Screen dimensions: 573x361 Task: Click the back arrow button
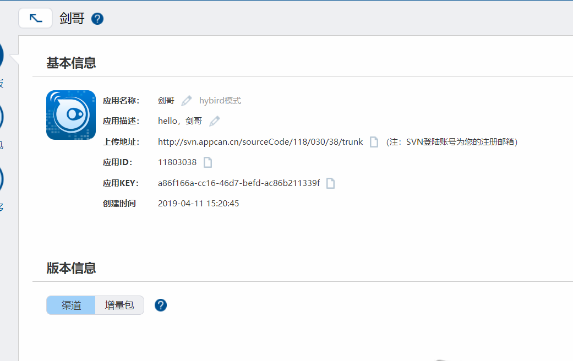(36, 18)
